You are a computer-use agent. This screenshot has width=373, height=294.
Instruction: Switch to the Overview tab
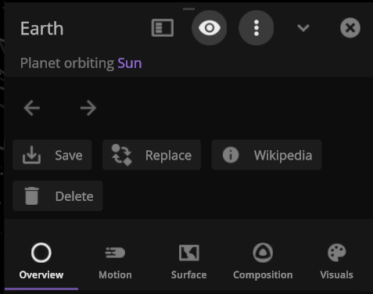[x=41, y=261]
